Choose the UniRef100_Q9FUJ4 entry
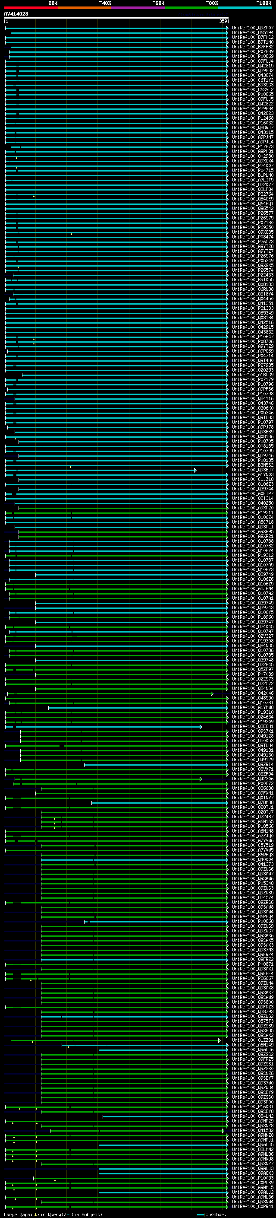This screenshot has height=1218, width=276. (x=252, y=61)
